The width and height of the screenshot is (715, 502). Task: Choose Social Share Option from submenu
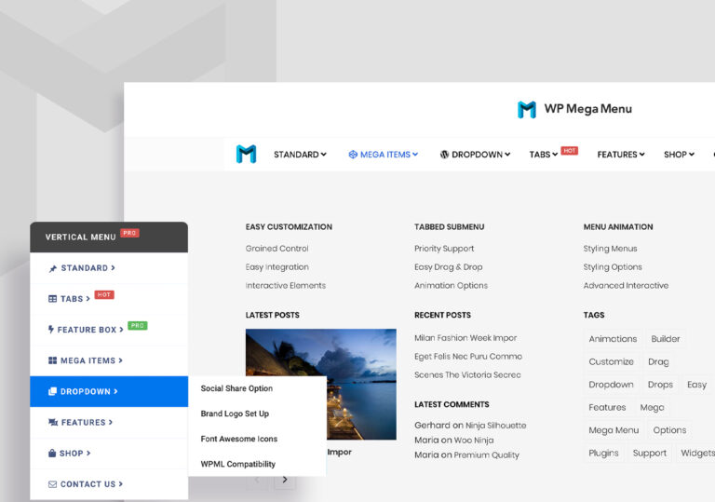click(236, 388)
